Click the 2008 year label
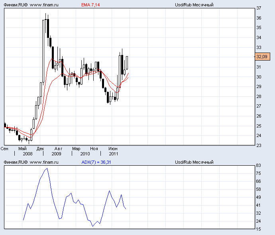 click(x=28, y=154)
